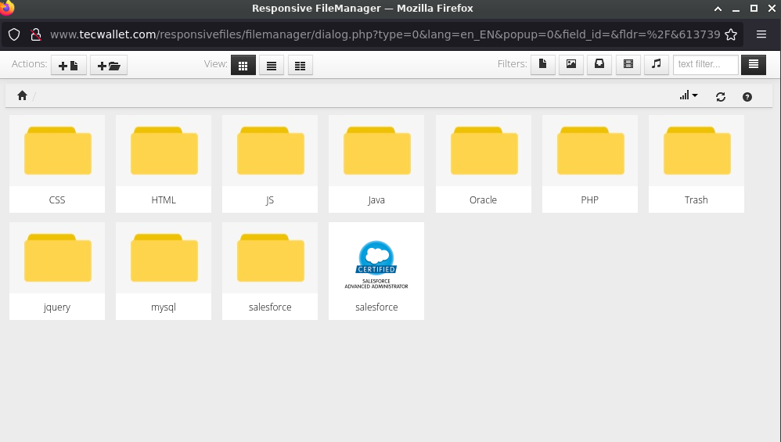Filter to show only videos
The image size is (781, 442).
click(x=628, y=65)
